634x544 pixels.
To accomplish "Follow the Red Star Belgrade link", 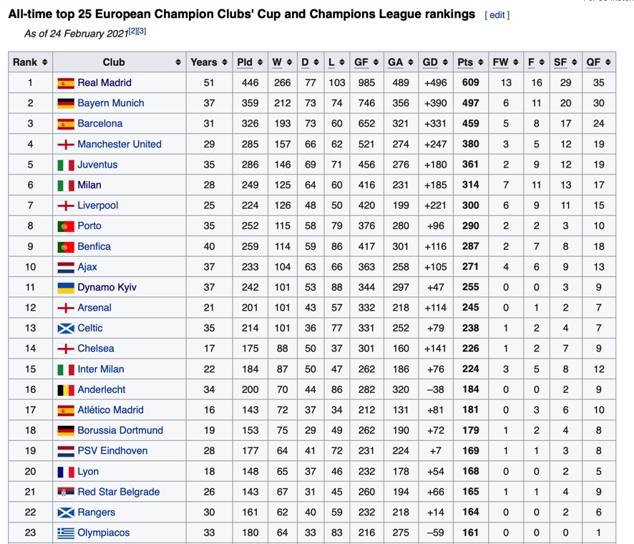I will click(119, 492).
